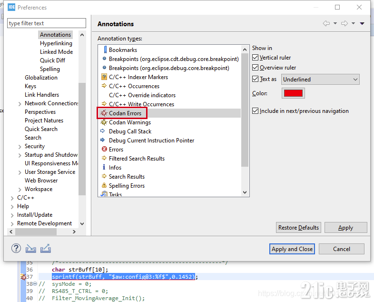This screenshot has width=374, height=302.
Task: Select Search Results annotation type
Action: (x=169, y=177)
